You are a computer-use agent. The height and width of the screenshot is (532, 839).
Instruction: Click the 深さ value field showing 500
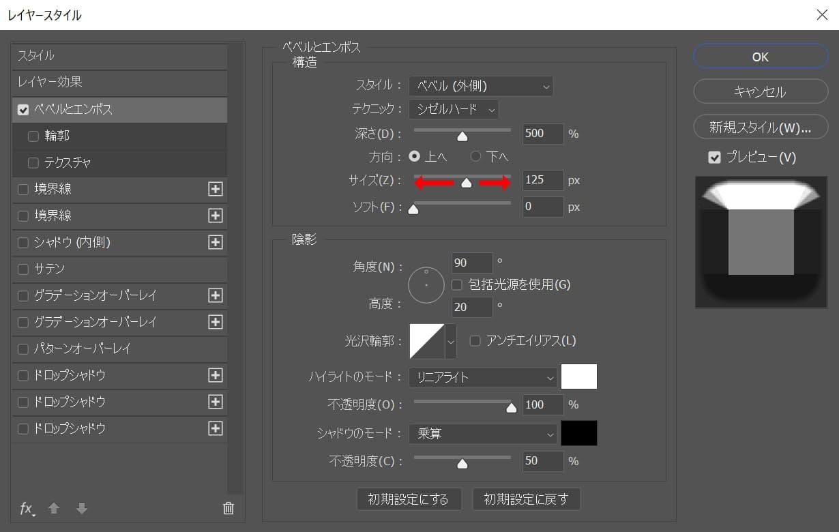[x=543, y=134]
